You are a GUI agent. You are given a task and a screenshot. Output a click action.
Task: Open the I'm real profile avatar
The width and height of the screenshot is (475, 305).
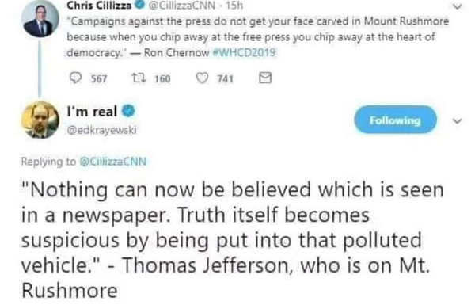coord(40,120)
